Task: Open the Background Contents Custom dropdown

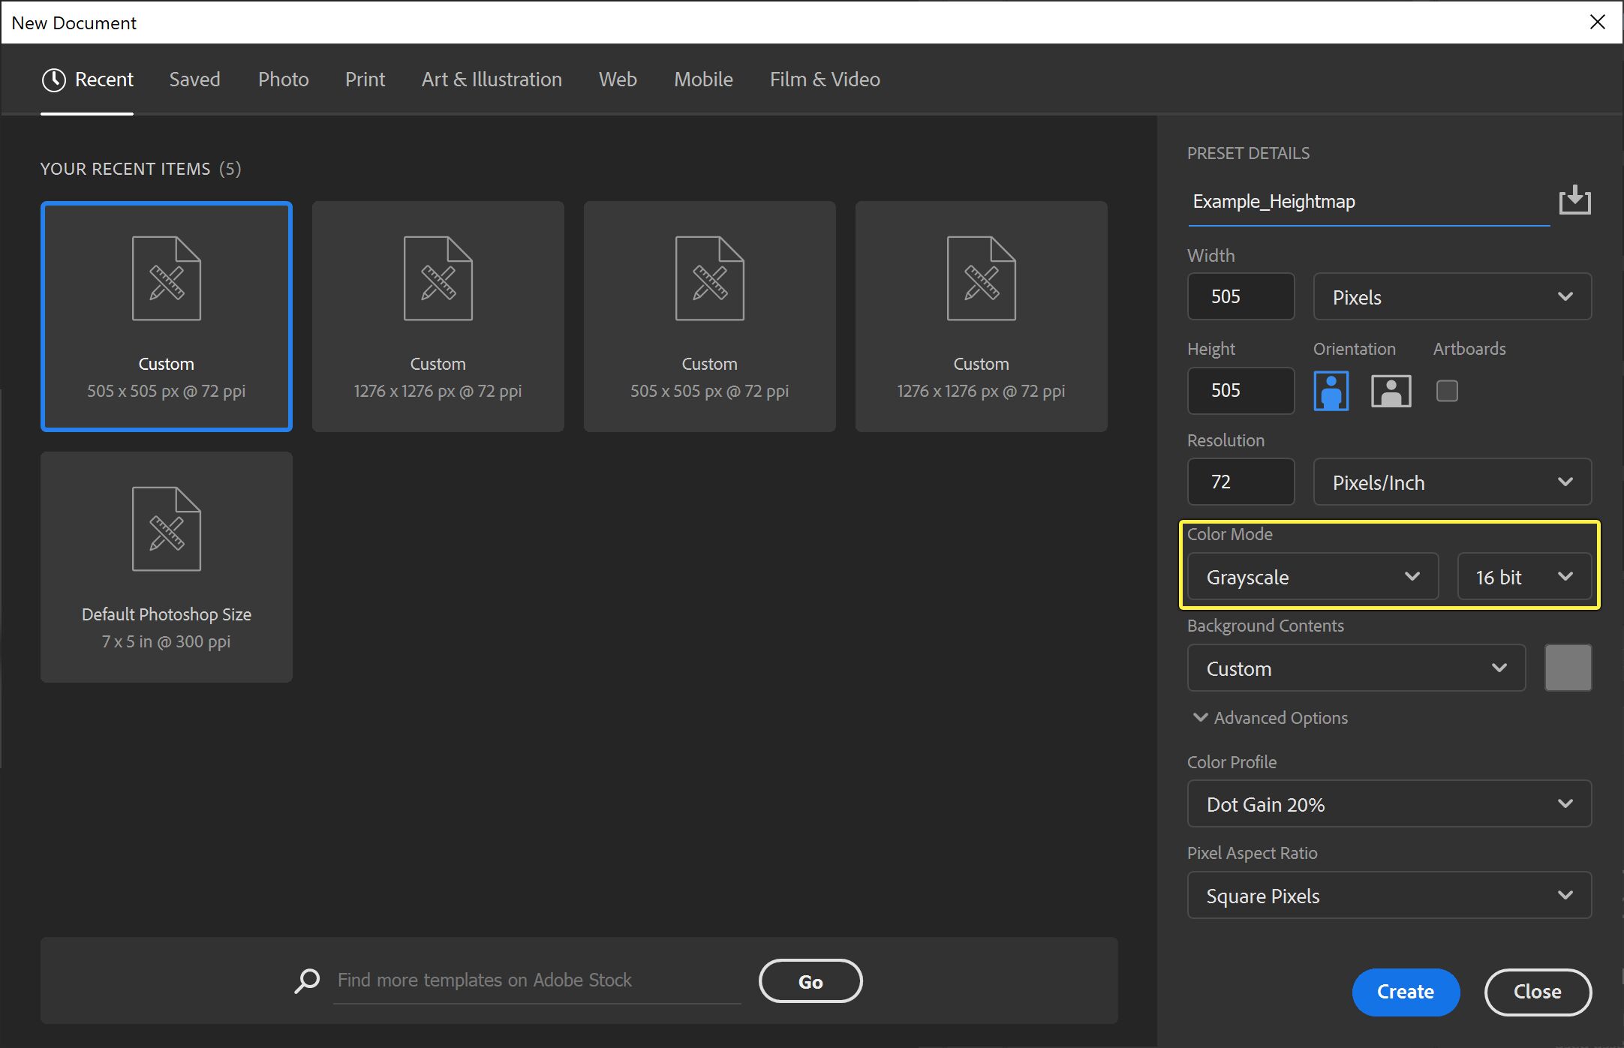Action: (x=1355, y=668)
